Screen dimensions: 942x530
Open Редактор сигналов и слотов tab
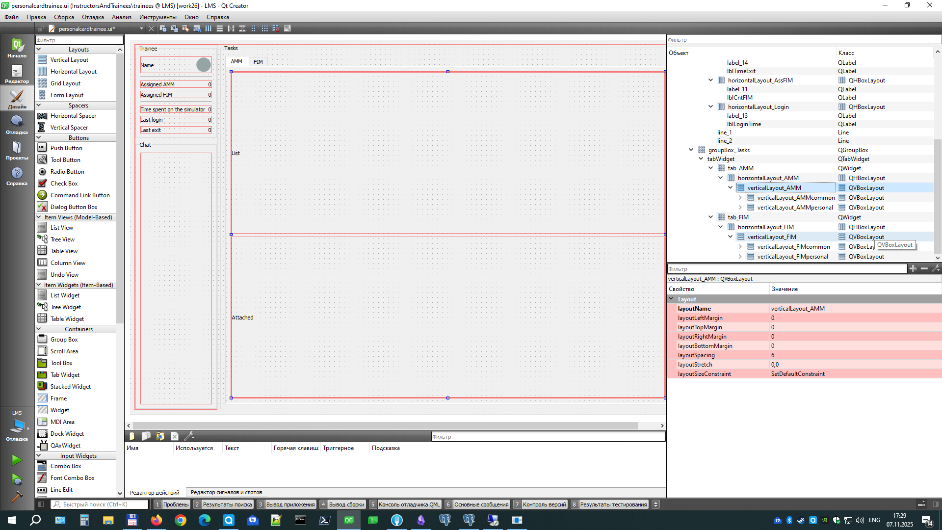(226, 492)
